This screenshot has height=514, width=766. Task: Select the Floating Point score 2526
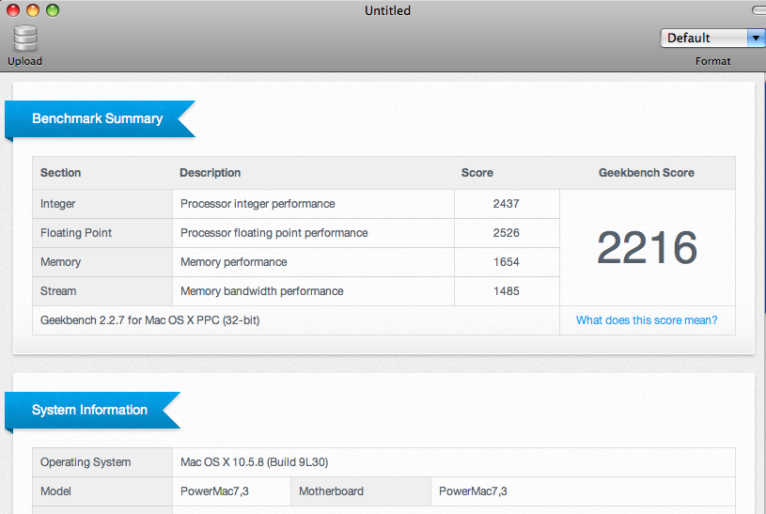[x=506, y=233]
